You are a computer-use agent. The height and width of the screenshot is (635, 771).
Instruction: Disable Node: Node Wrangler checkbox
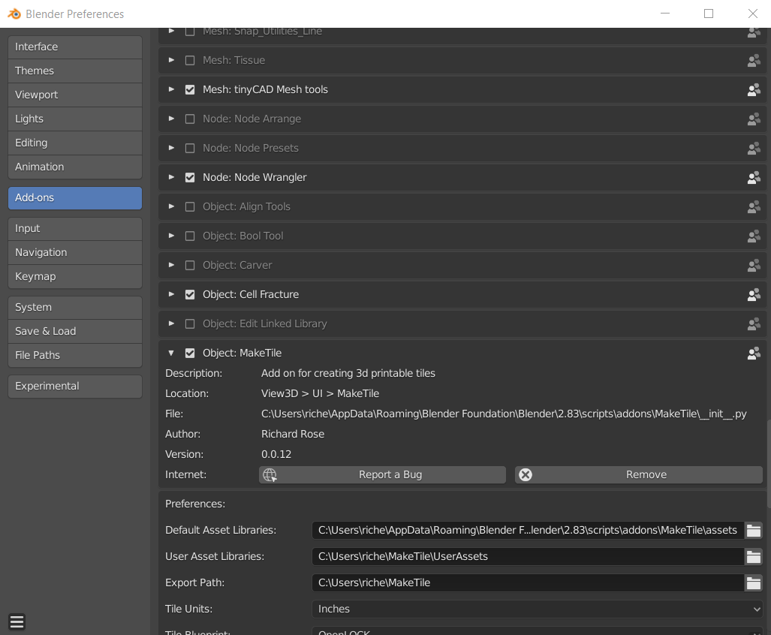[190, 177]
